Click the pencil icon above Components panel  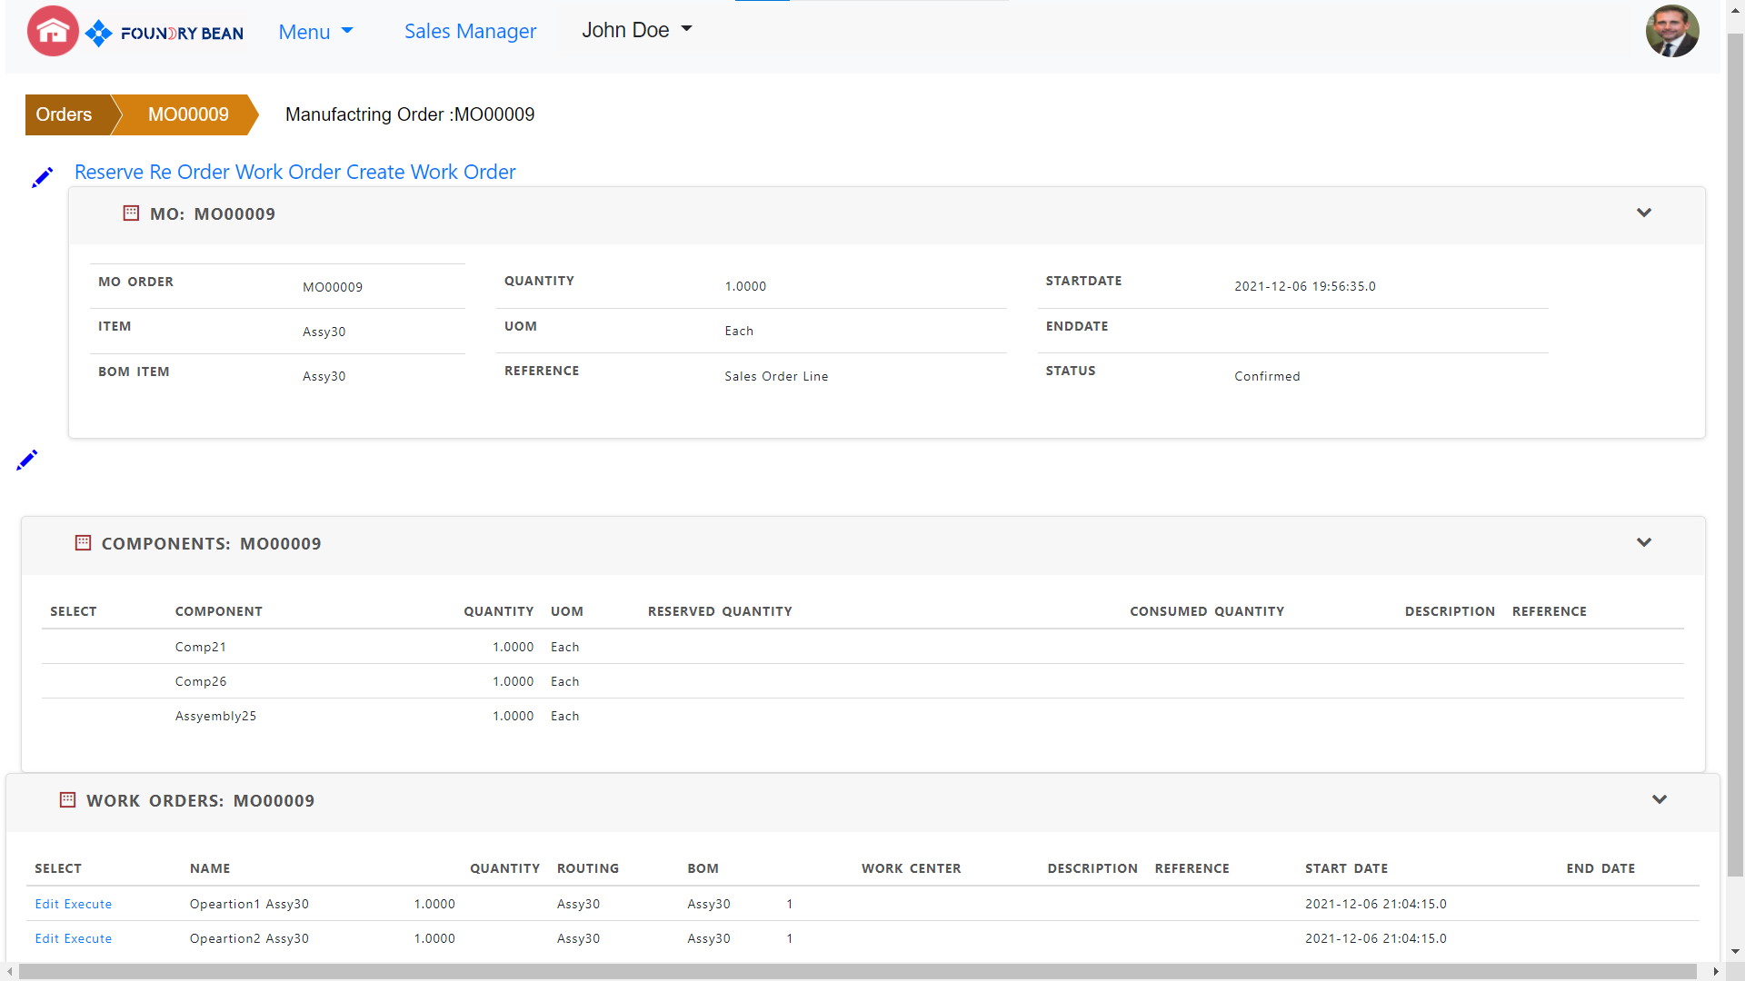(x=26, y=461)
